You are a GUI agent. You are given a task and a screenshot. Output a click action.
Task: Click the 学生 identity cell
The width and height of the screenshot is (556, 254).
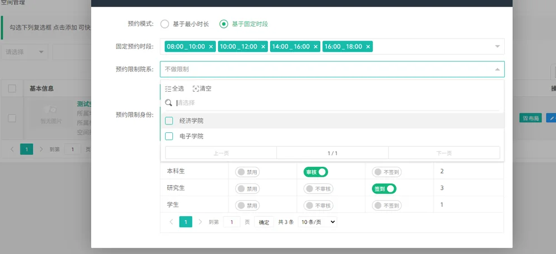(194, 205)
